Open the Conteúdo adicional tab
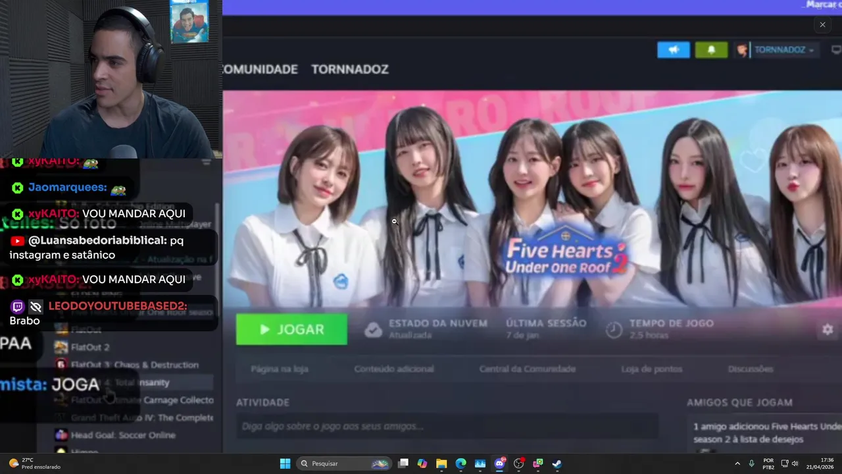 coord(394,369)
